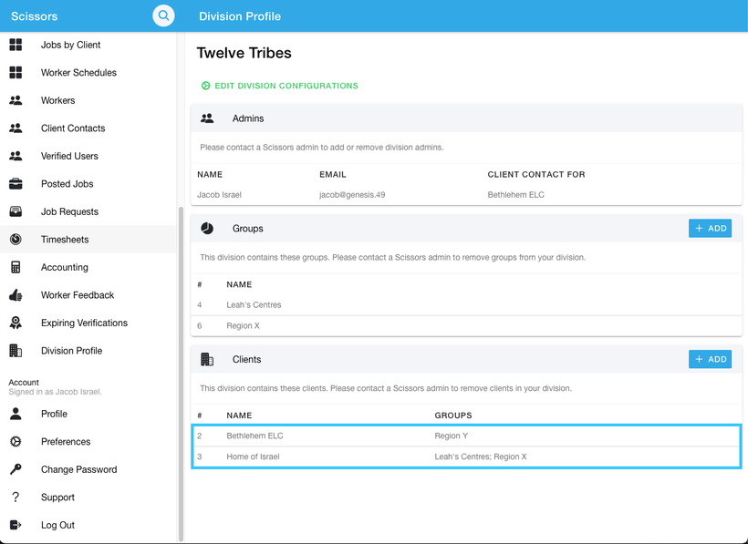Click sidebar vertical scrollbar

tap(181, 374)
